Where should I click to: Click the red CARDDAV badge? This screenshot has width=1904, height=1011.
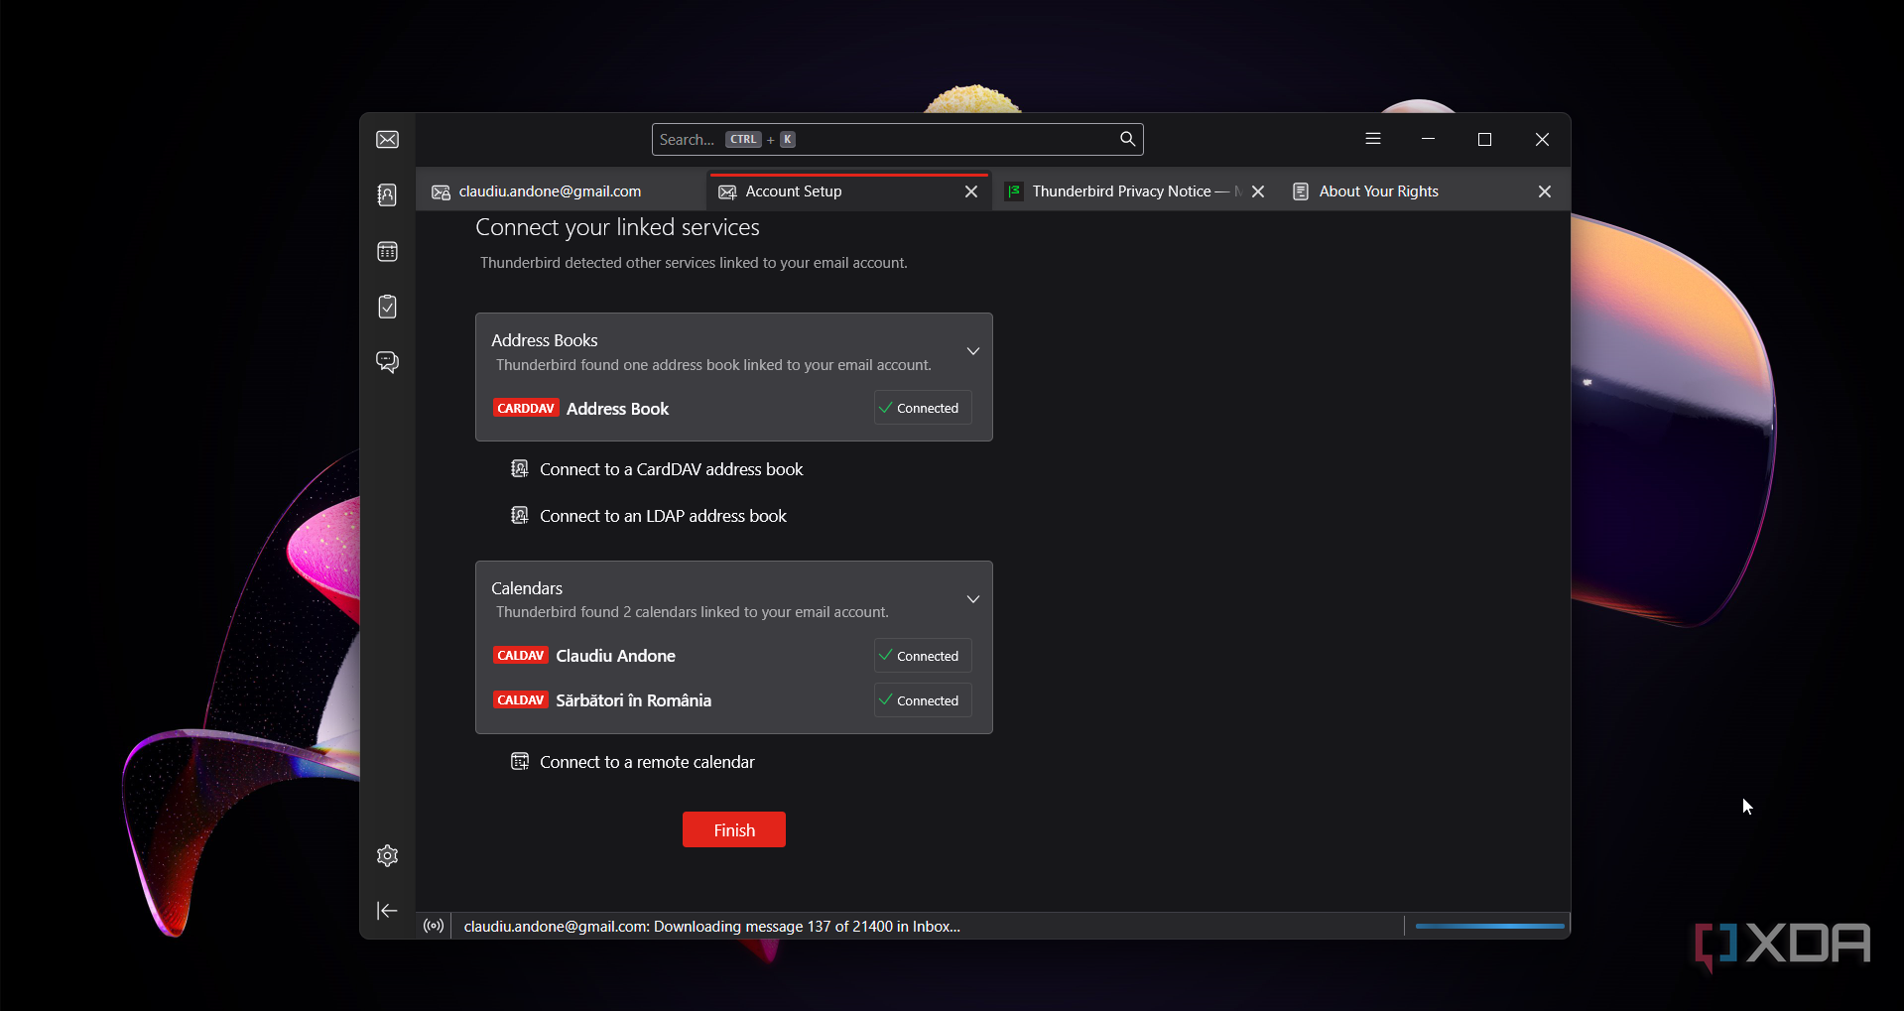click(526, 408)
